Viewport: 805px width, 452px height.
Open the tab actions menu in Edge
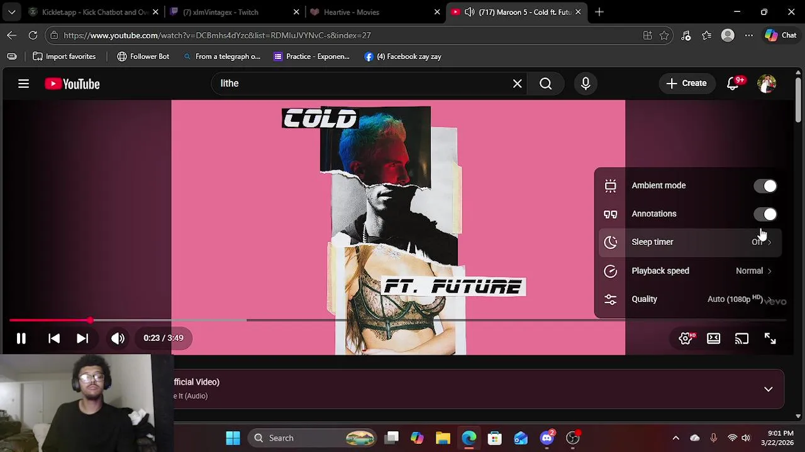point(12,12)
